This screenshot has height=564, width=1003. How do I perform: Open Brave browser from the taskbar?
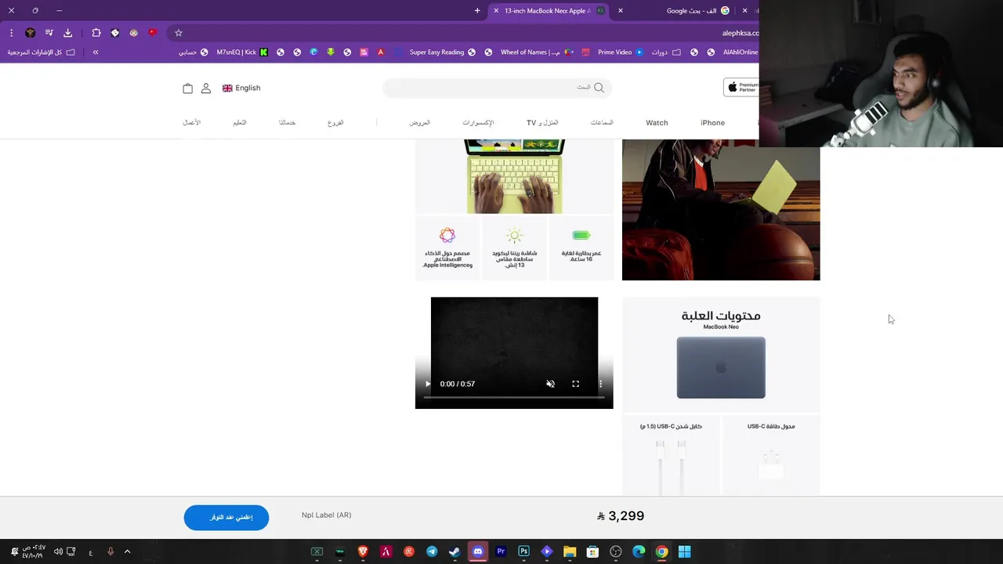[x=363, y=551]
